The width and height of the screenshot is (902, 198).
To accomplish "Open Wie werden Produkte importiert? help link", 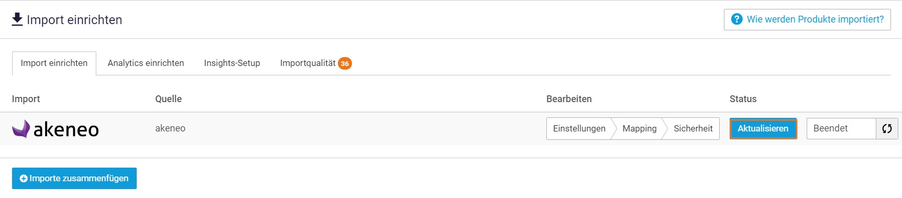I will tap(807, 19).
